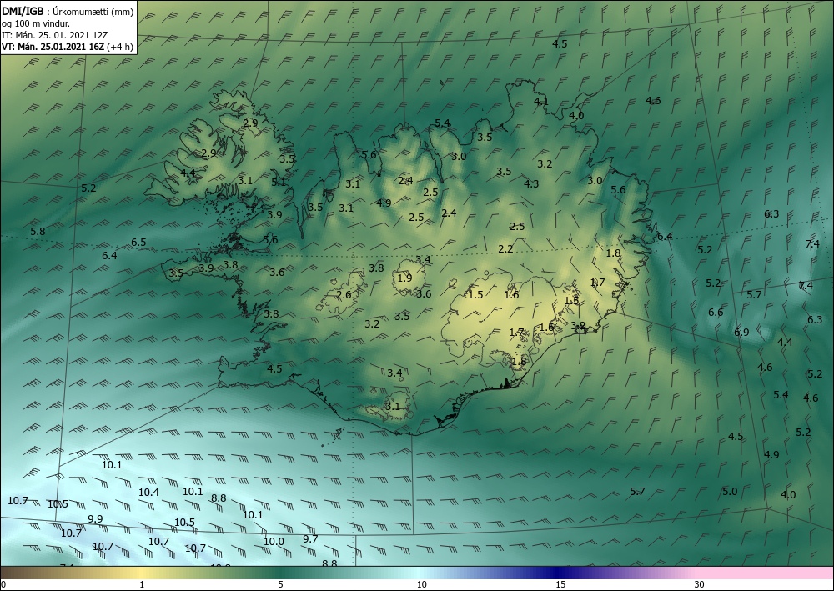
Task: Click the '1' label on the color scale
Action: [x=142, y=585]
